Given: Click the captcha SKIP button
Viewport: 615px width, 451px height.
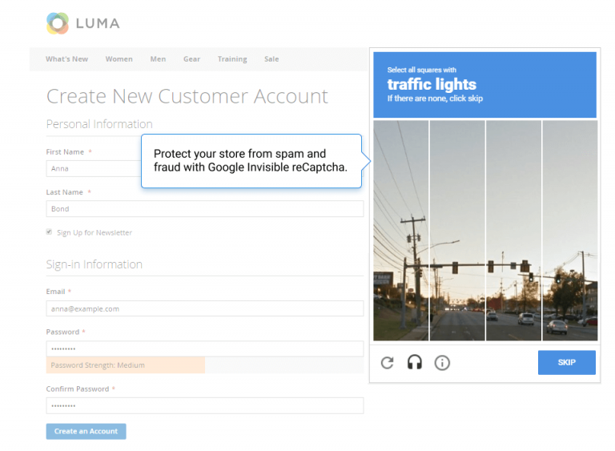Looking at the screenshot, I should [x=566, y=363].
